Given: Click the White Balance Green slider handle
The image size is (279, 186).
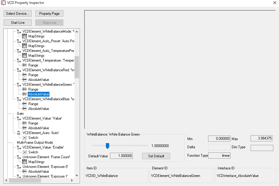Looking at the screenshot, I should pos(107,146).
